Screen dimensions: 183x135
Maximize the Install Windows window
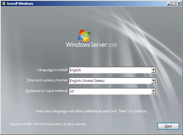(x=174, y=4)
